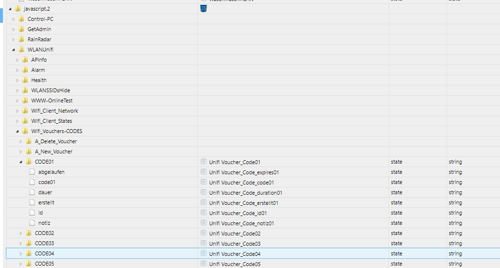The height and width of the screenshot is (268, 500).
Task: Select the notiz tree entry
Action: [x=44, y=223]
